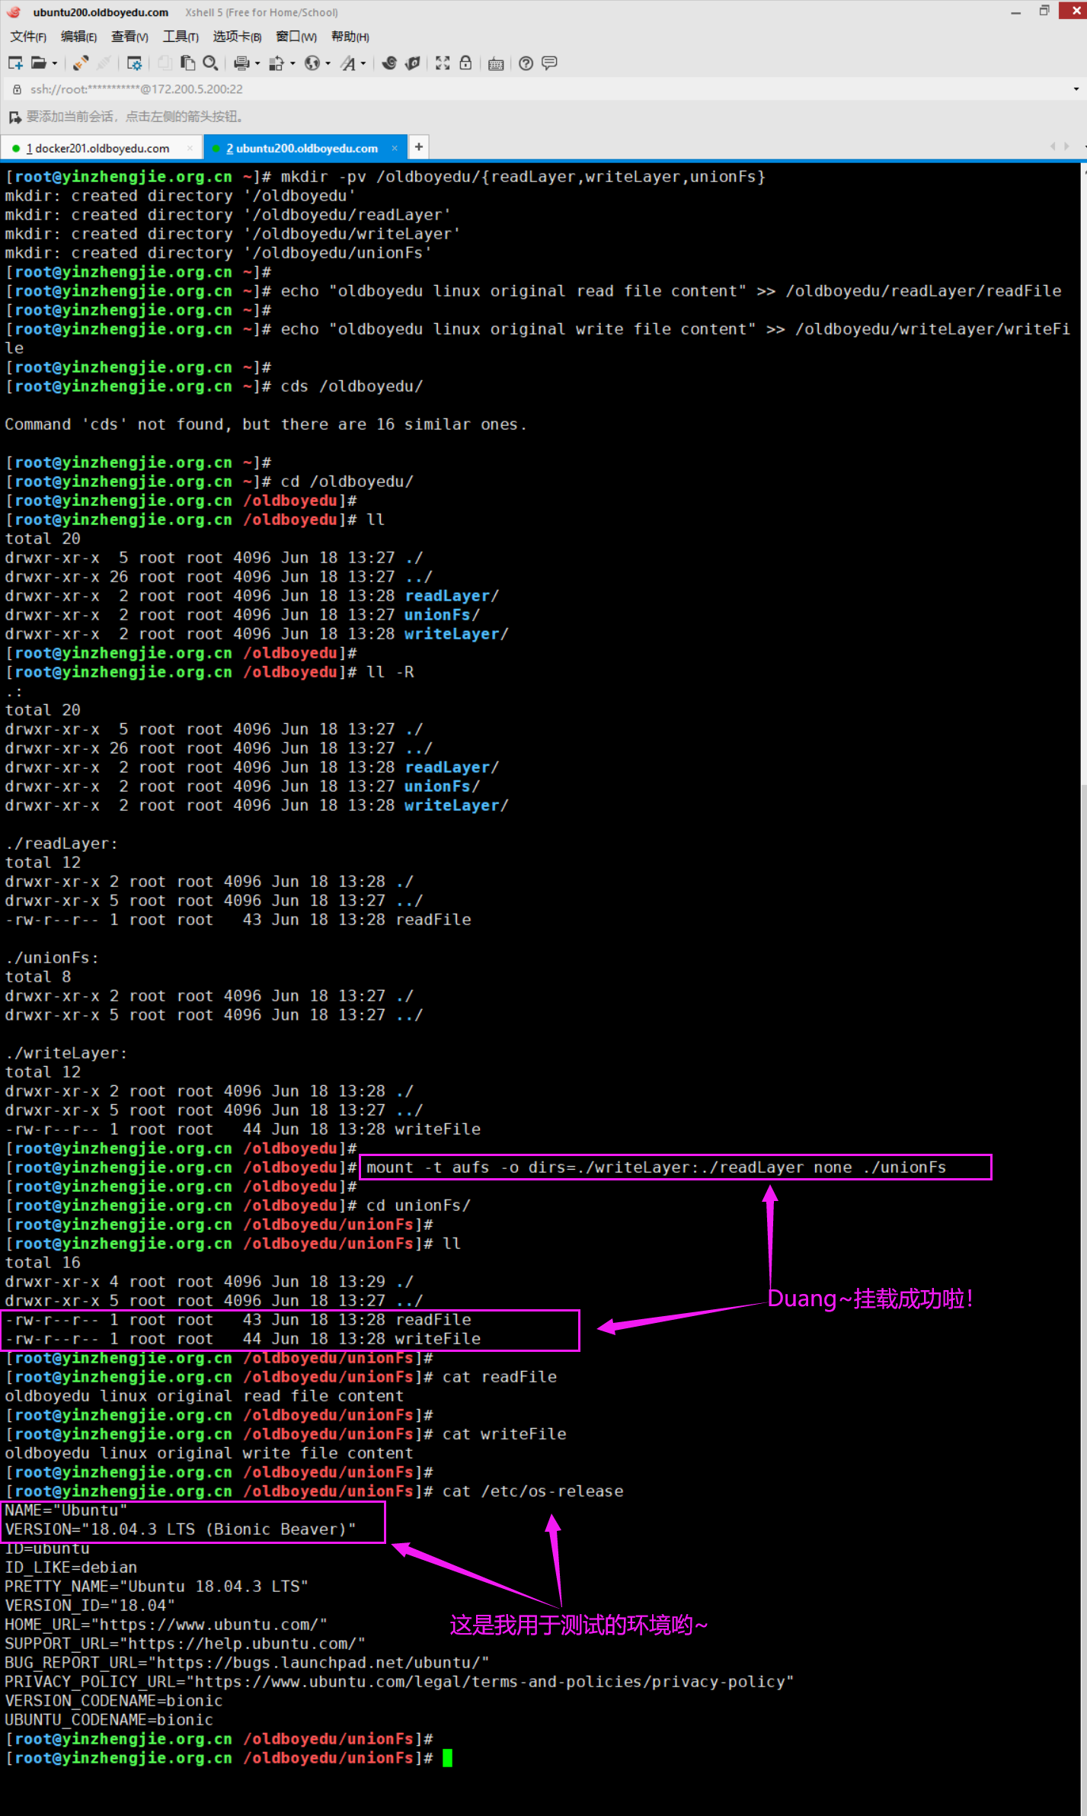This screenshot has height=1816, width=1087.
Task: Add a new tab with plus button
Action: click(418, 147)
